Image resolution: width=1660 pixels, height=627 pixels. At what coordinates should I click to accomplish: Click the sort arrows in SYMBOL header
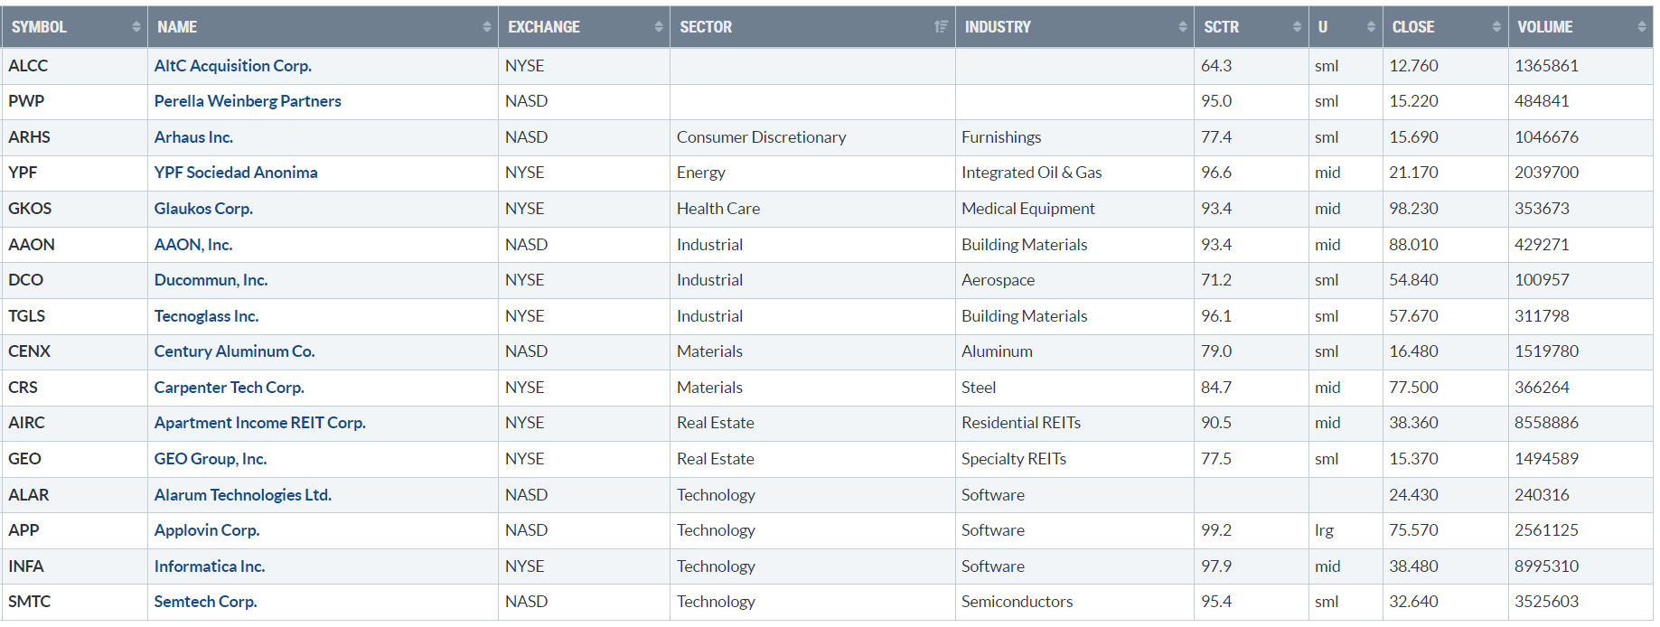coord(136,27)
